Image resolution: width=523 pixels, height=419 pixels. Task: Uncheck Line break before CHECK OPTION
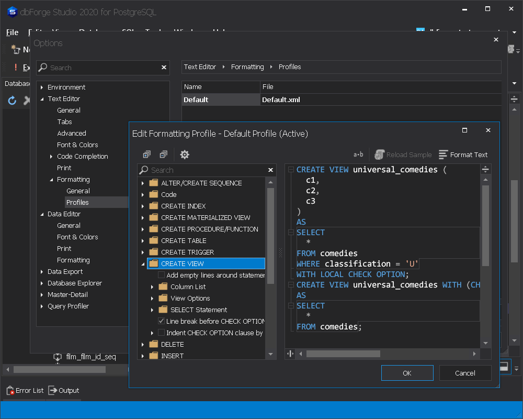162,321
